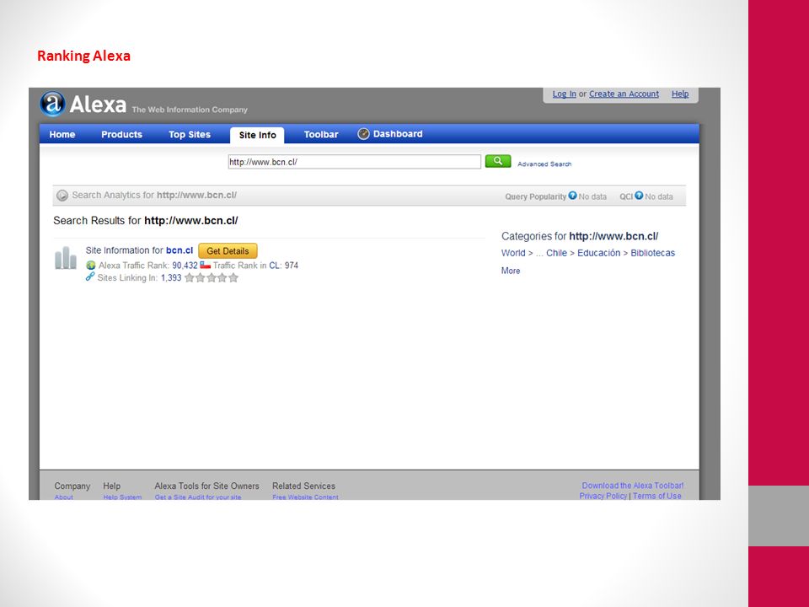The height and width of the screenshot is (607, 809).
Task: Click the Get Details button
Action: click(x=228, y=251)
